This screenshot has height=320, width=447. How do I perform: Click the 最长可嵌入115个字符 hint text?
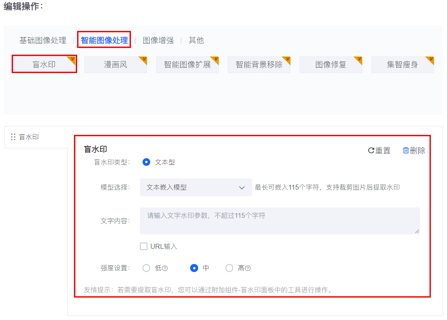[327, 187]
